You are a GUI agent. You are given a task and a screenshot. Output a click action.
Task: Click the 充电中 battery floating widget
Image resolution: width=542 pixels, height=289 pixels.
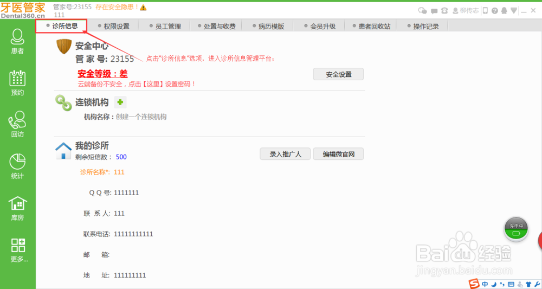pos(516,229)
